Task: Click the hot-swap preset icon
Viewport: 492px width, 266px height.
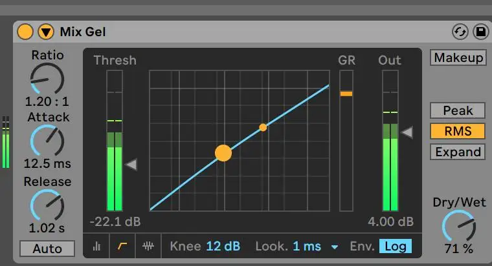Action: (460, 32)
